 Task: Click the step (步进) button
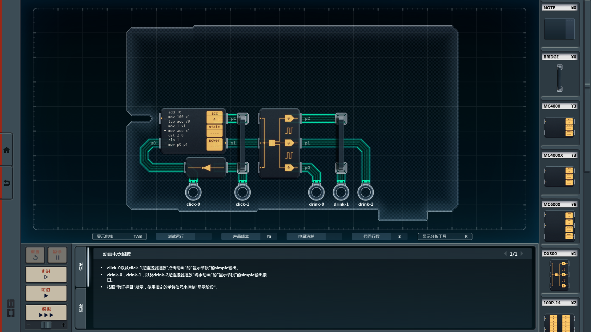[x=46, y=274]
